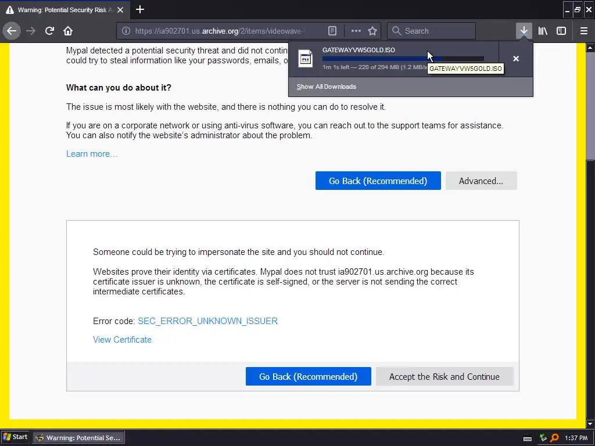Select the Warning: Potential Se... taskbar item
The image size is (595, 446).
[x=78, y=438]
